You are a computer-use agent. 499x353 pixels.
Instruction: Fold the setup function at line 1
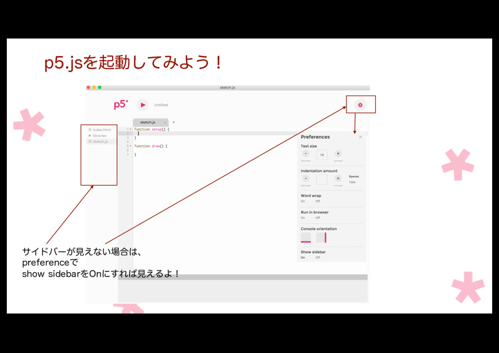(131, 129)
